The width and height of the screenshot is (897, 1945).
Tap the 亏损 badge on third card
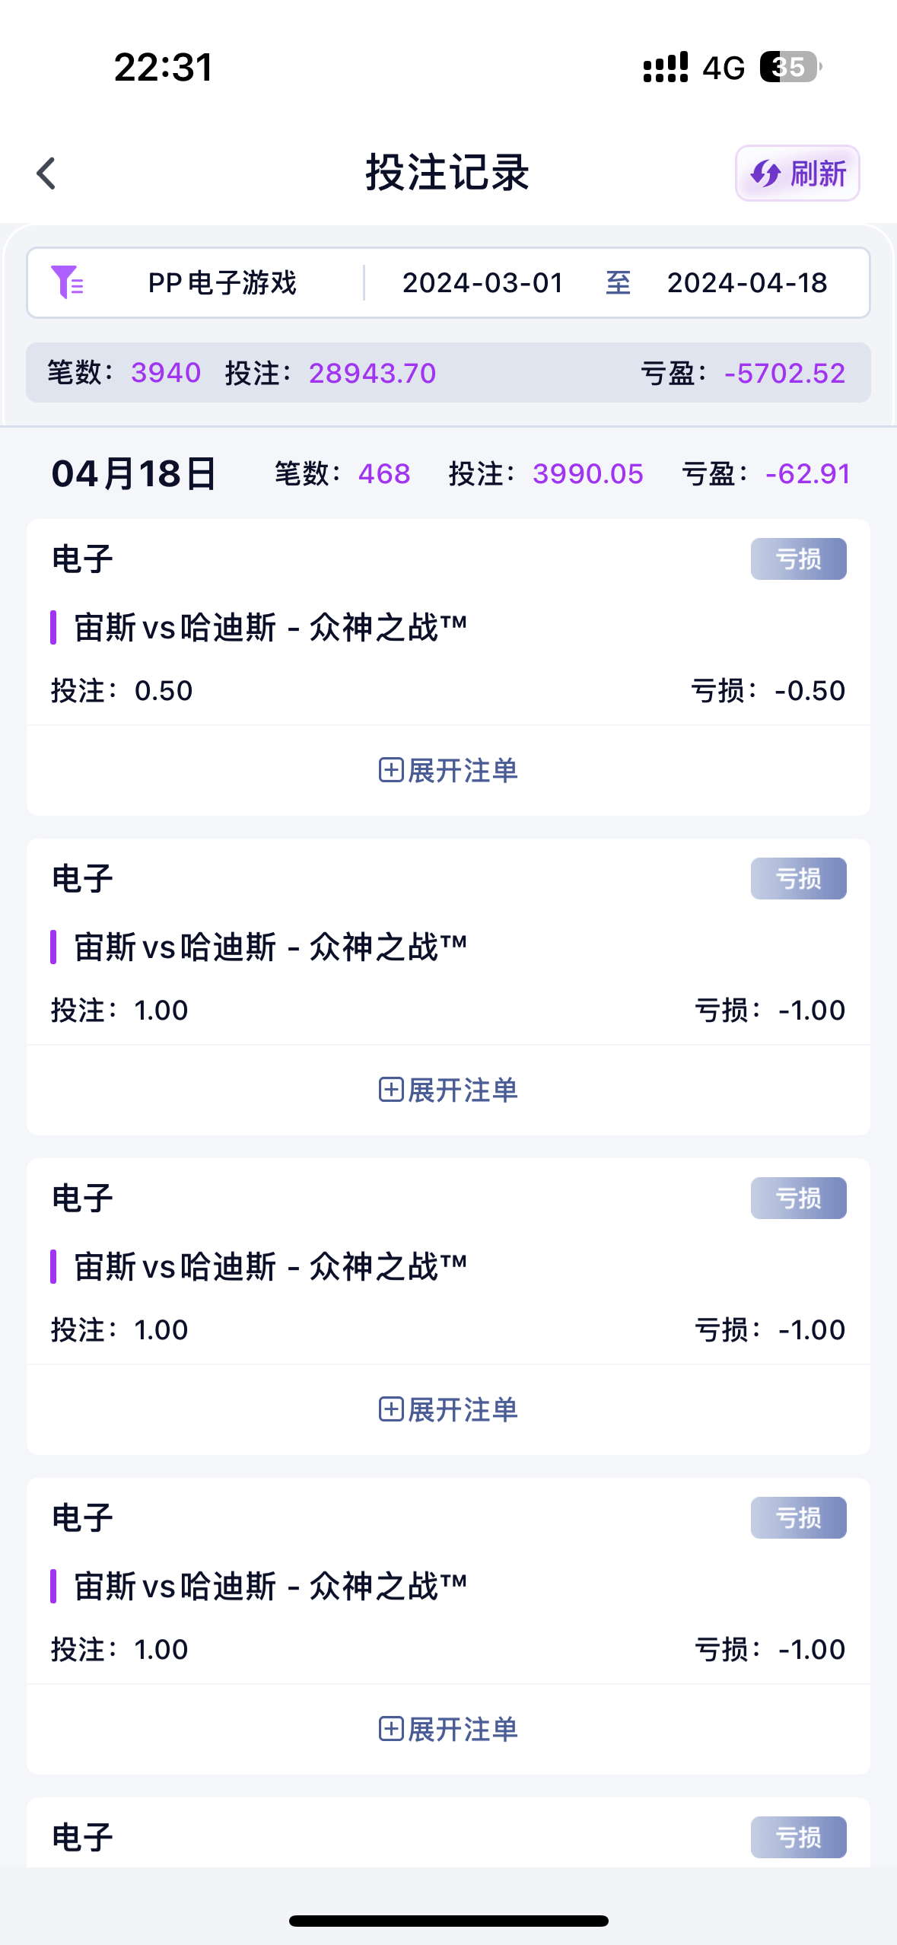(x=797, y=1198)
